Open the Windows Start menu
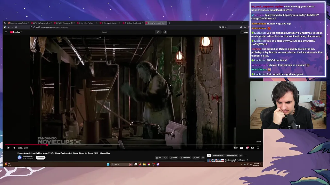 pos(108,164)
